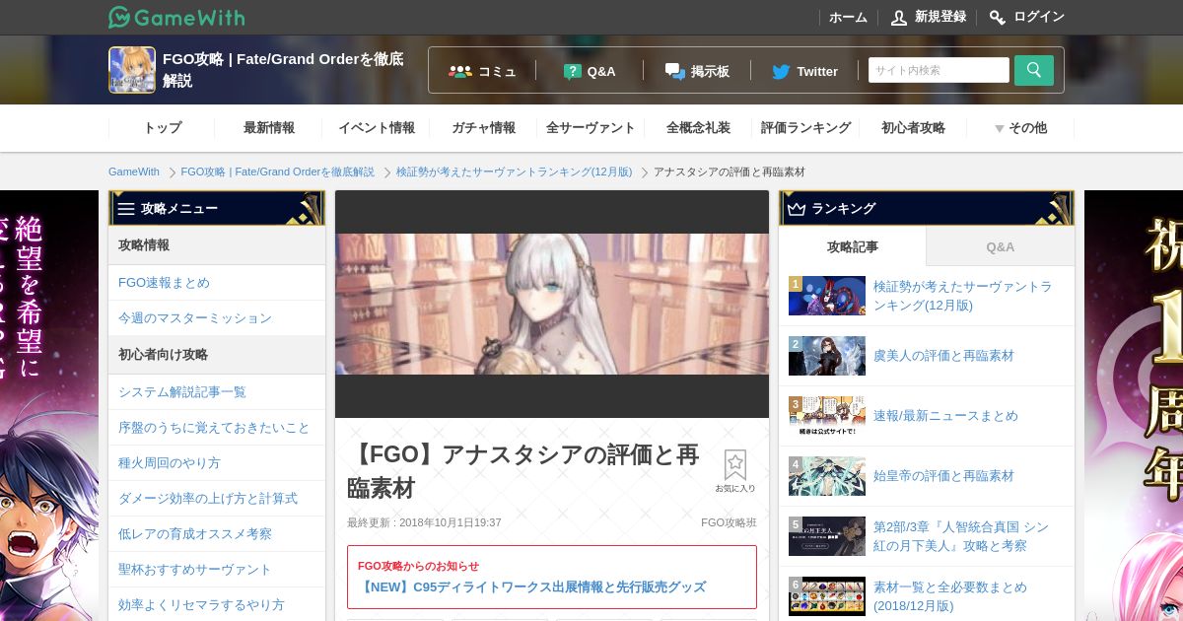Open 評価ランキング nav item

[805, 128]
